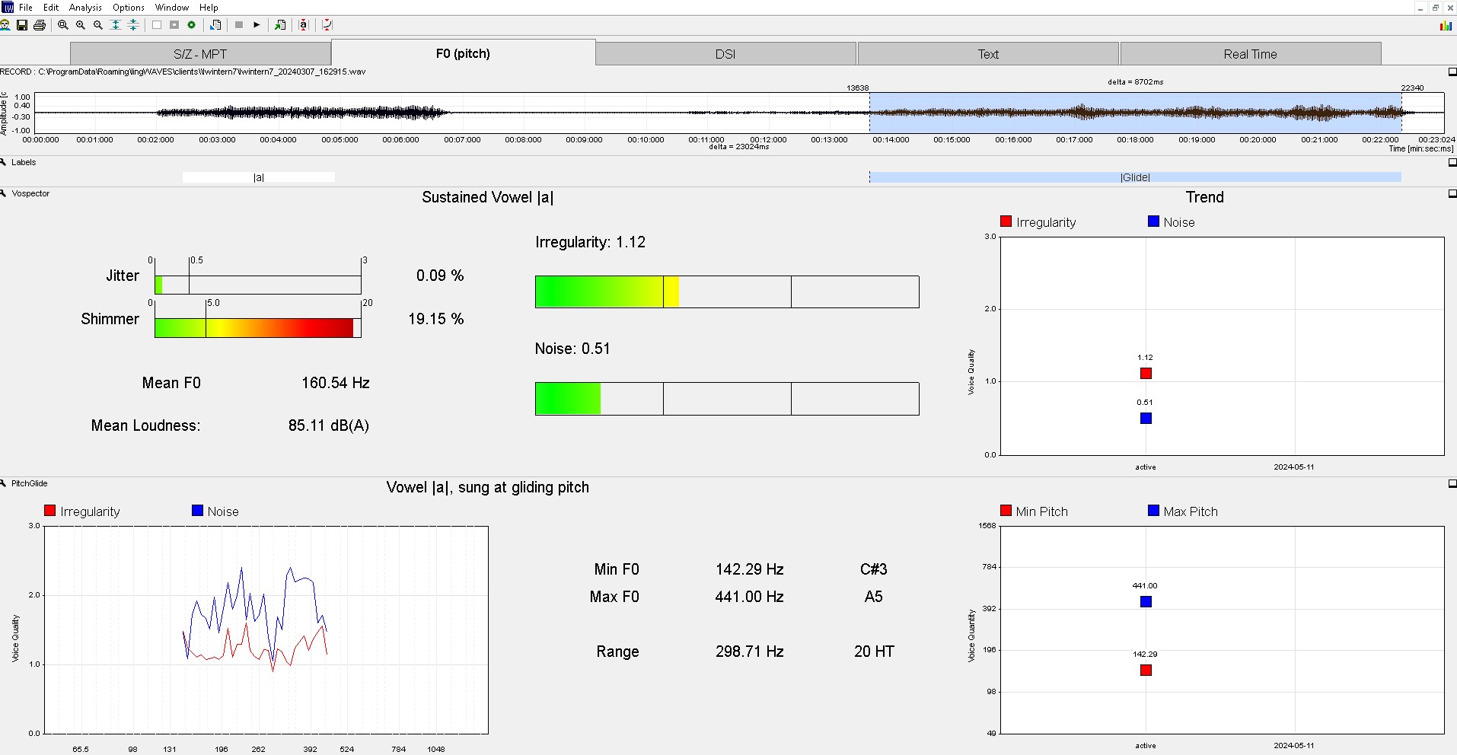The height and width of the screenshot is (755, 1457).
Task: Click the blue 441.00 max pitch point
Action: point(1146,601)
